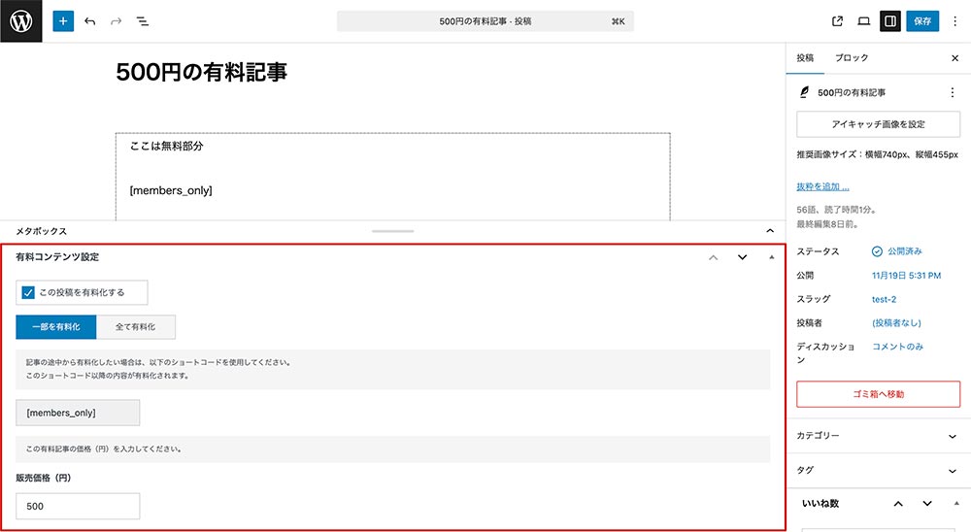Select the 全て有料化 option

click(x=136, y=327)
